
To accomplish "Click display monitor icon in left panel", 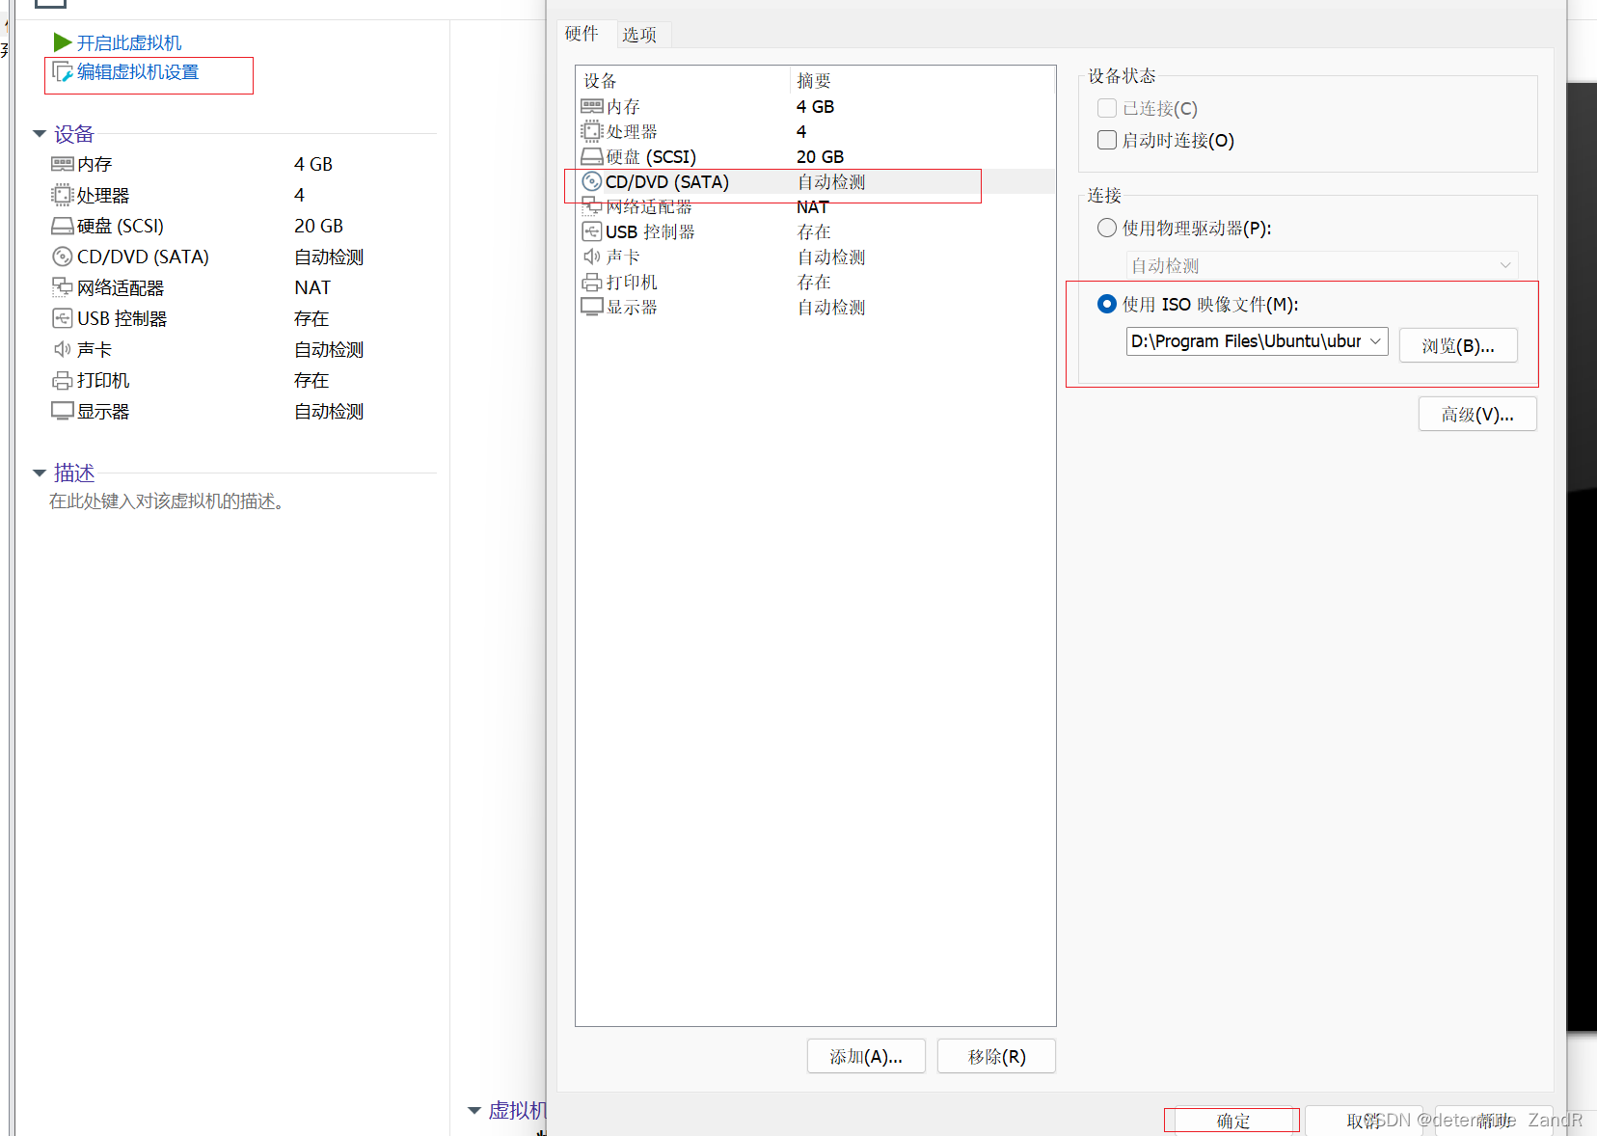I will click(x=63, y=411).
